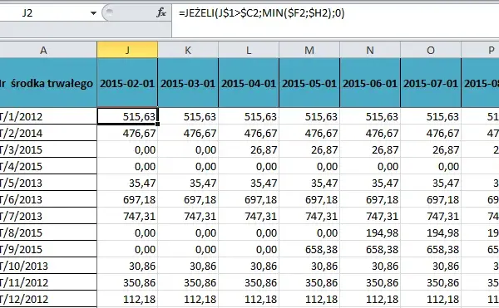This screenshot has height=308, width=499.
Task: Select 747,31 in column O
Action: (431, 216)
